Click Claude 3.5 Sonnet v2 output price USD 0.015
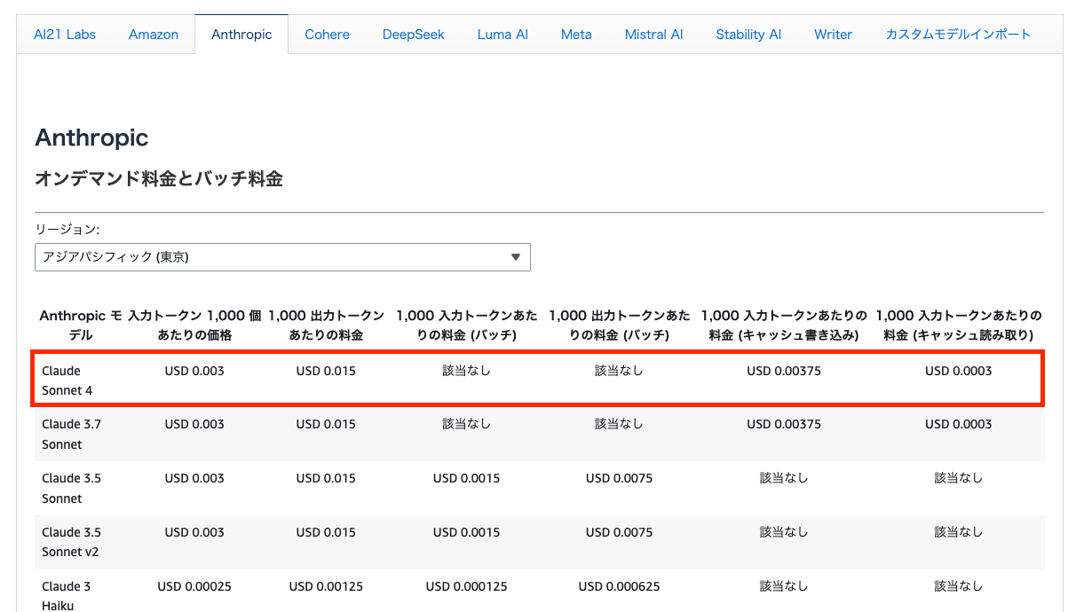1076x612 pixels. (x=326, y=532)
